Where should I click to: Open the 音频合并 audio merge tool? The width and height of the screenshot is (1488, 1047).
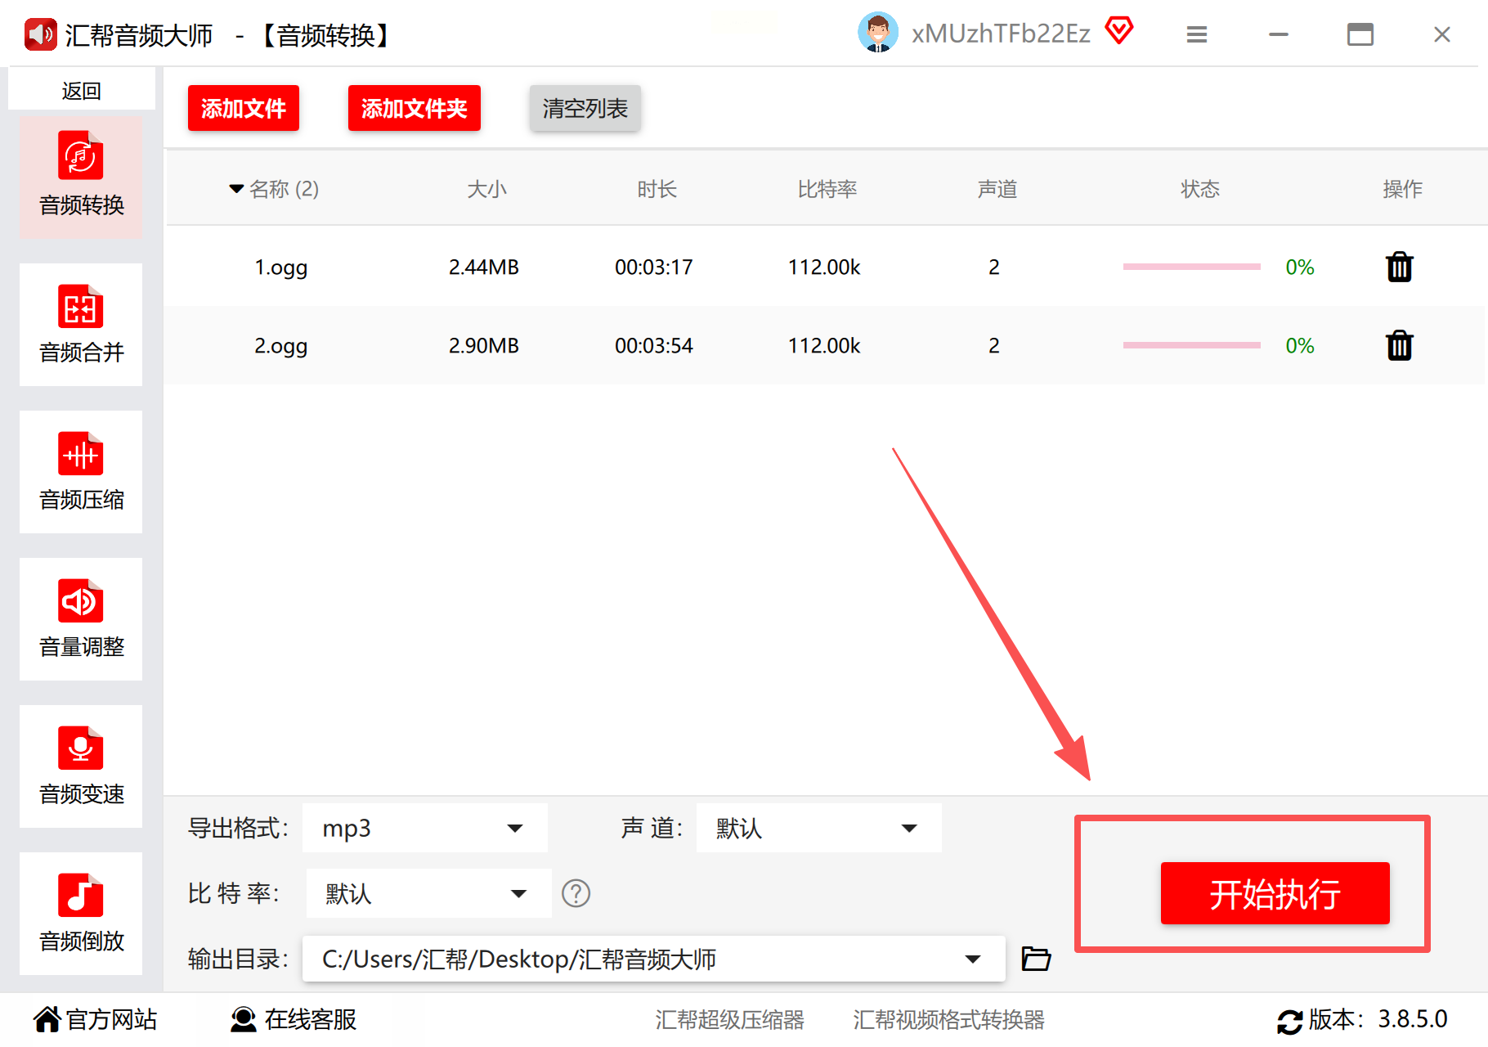pos(81,325)
